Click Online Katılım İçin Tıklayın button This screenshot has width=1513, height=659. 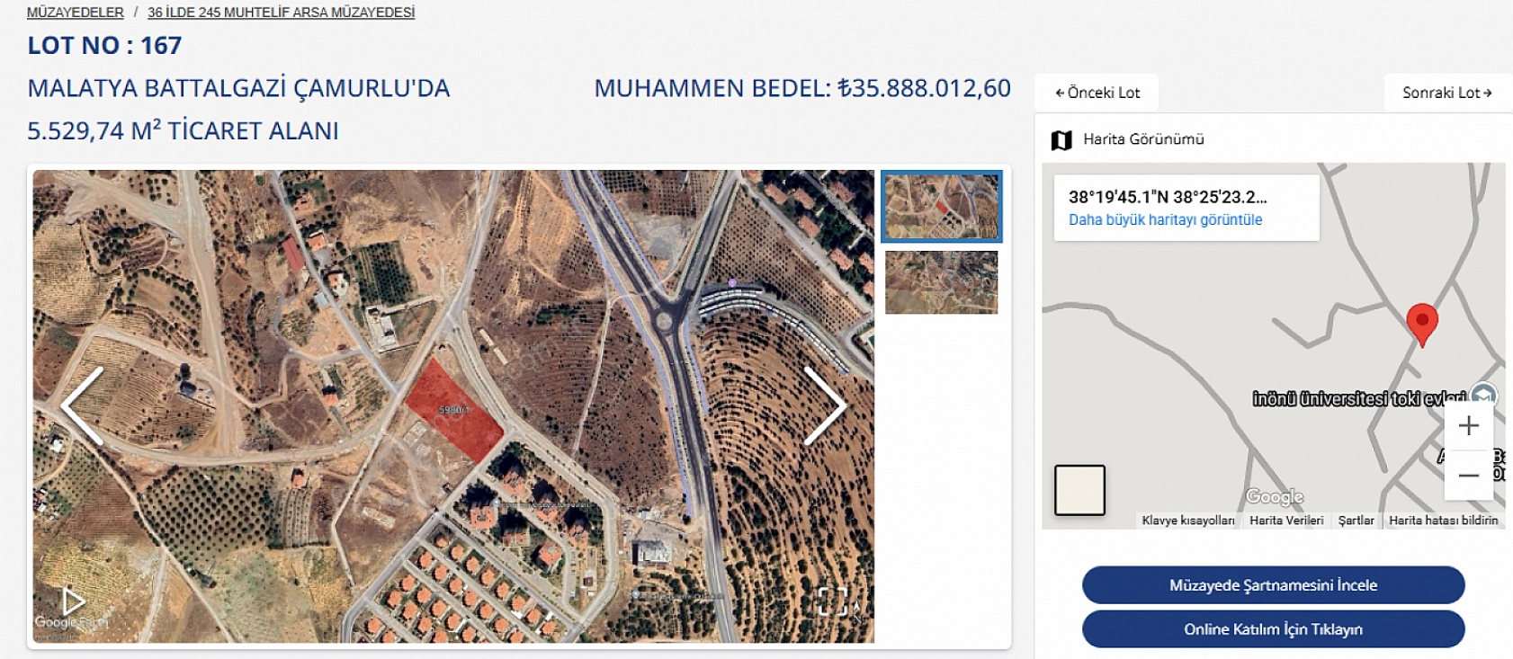pyautogui.click(x=1273, y=629)
